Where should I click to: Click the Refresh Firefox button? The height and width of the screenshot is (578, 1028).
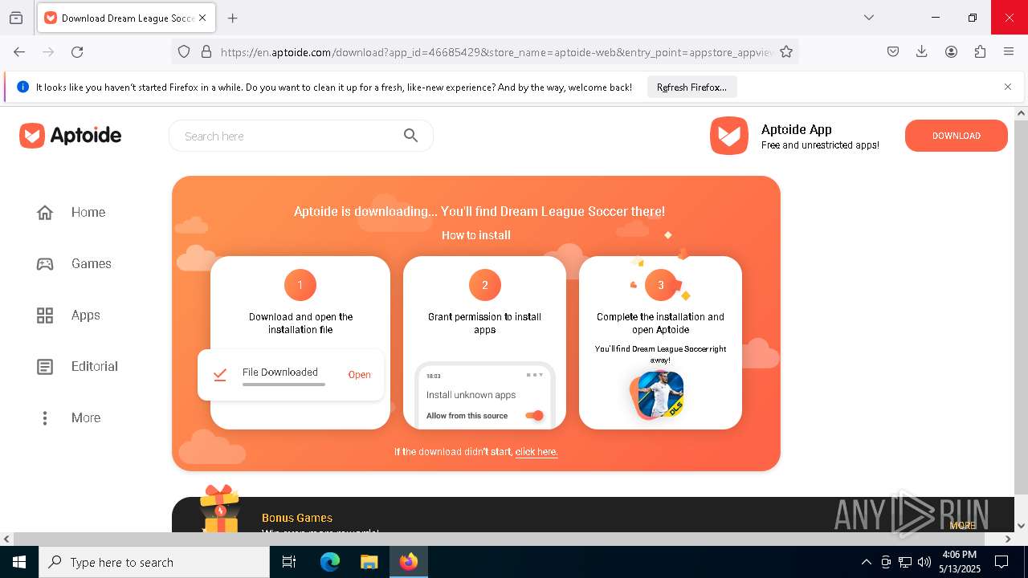(691, 88)
